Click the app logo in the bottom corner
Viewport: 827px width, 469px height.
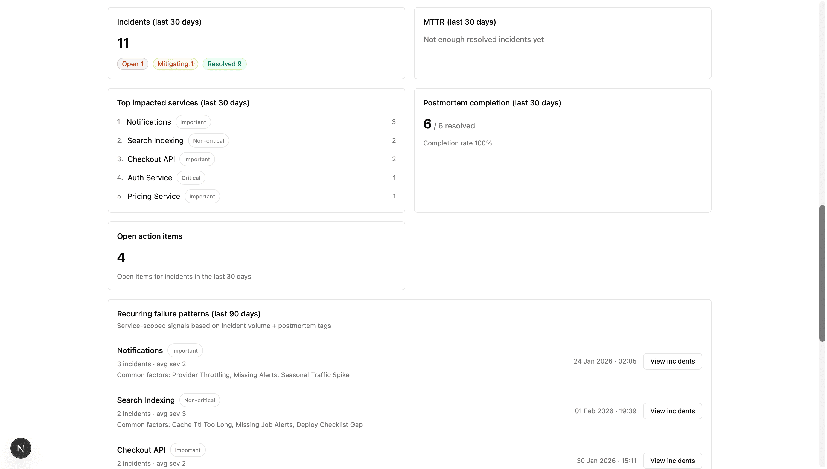pos(20,448)
